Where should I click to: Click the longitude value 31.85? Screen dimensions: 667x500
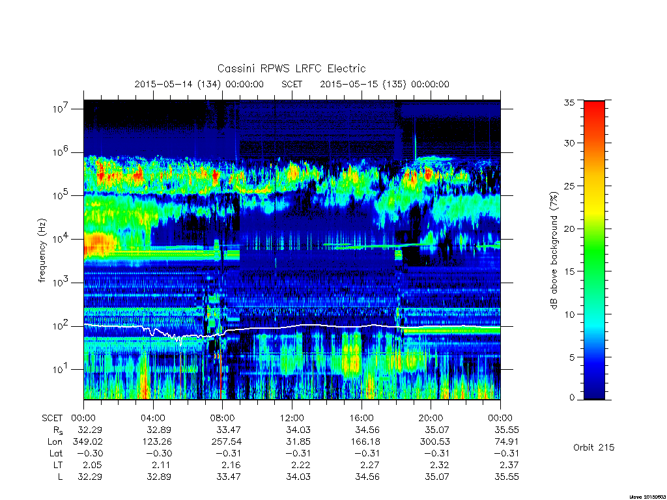pos(298,442)
